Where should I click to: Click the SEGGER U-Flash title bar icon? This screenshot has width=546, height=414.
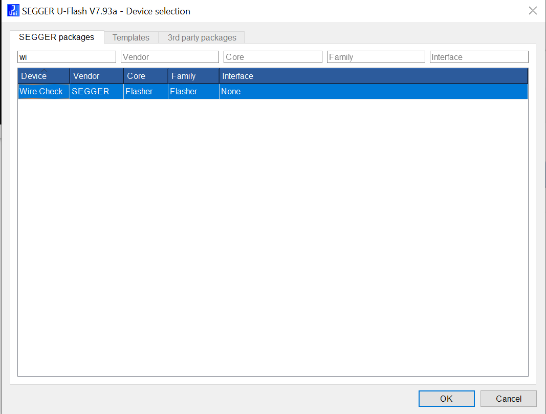tap(13, 11)
